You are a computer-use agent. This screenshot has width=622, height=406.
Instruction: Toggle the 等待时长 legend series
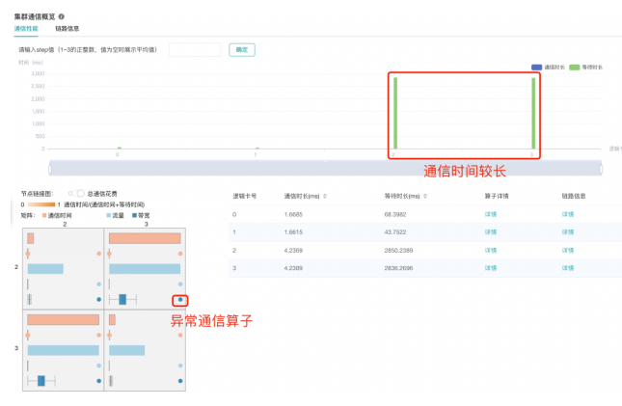tap(582, 67)
